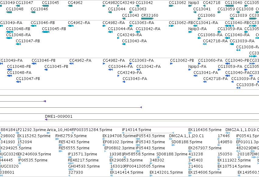Image resolution: width=259 pixels, height=177 pixels.
Task: Click gene label CG13060
Action: point(206,15)
